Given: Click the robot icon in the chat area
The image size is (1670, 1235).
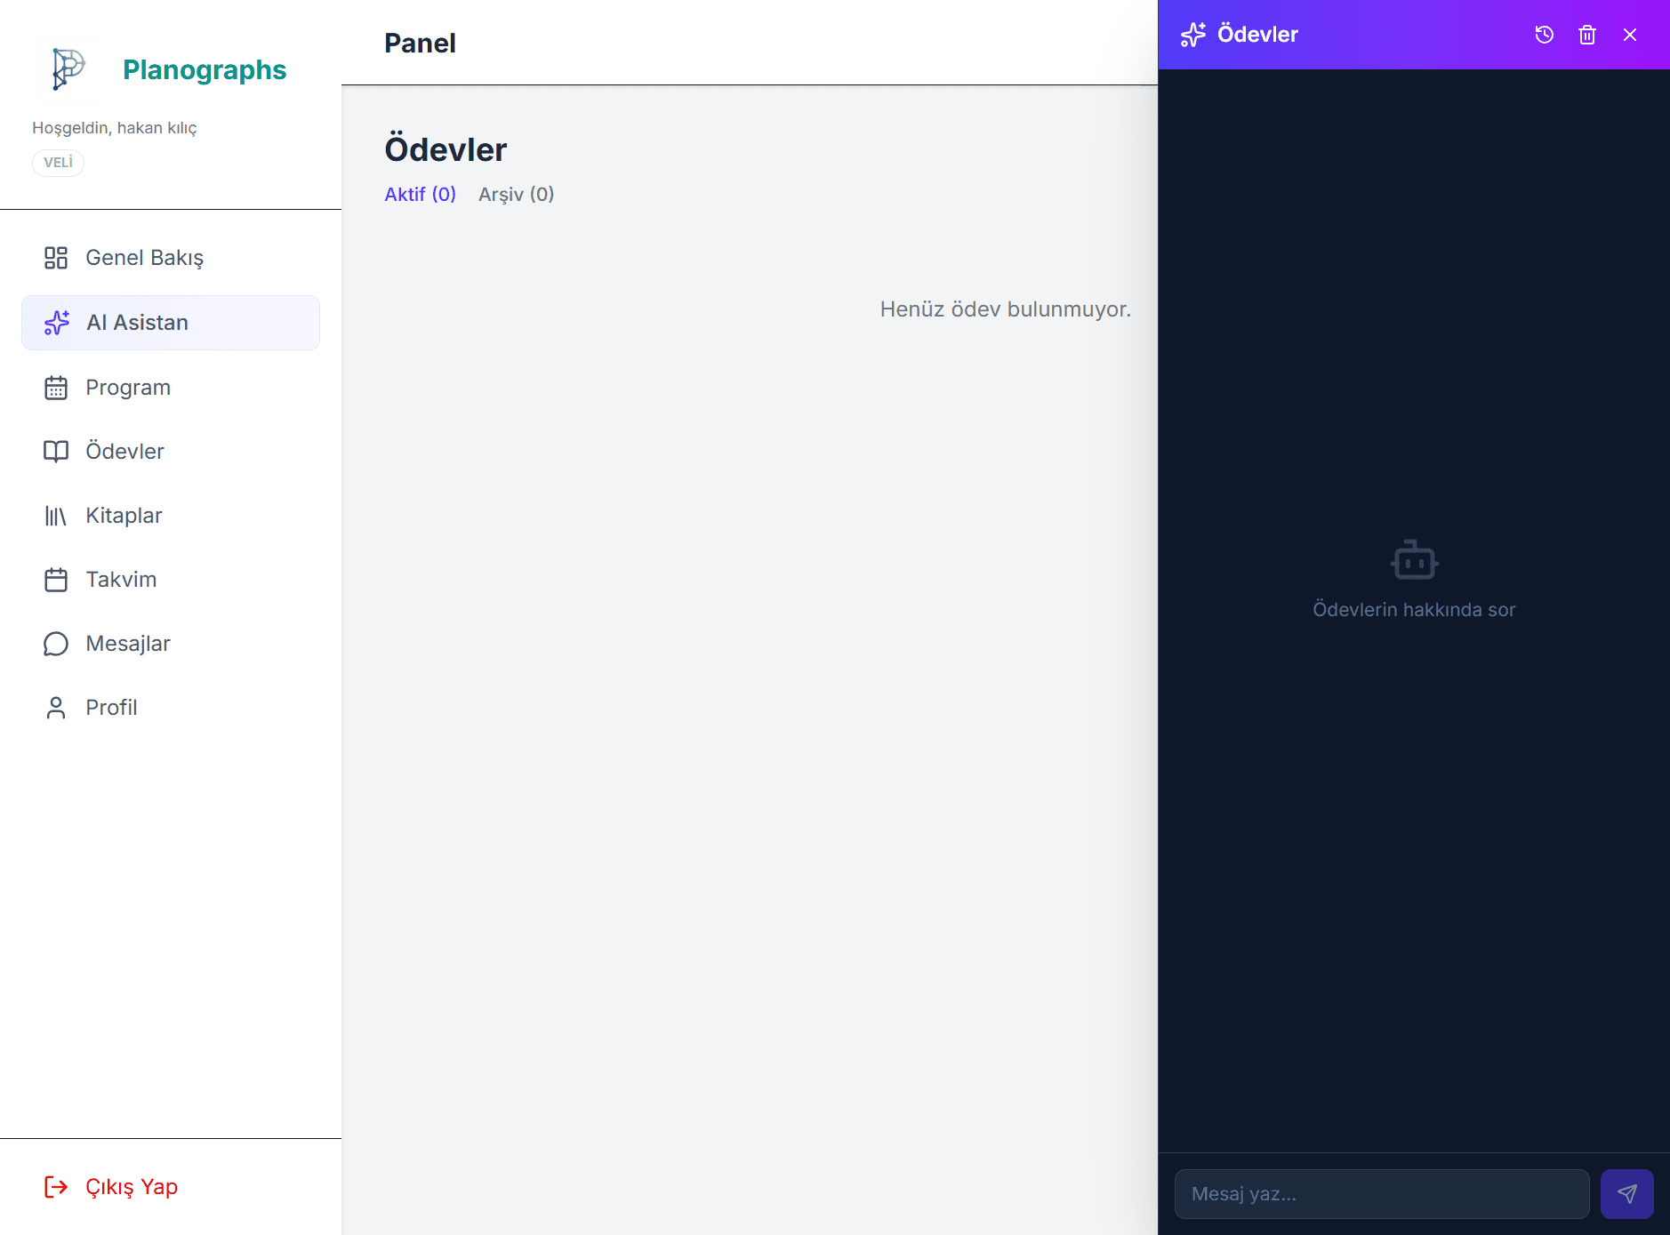Looking at the screenshot, I should pos(1414,560).
